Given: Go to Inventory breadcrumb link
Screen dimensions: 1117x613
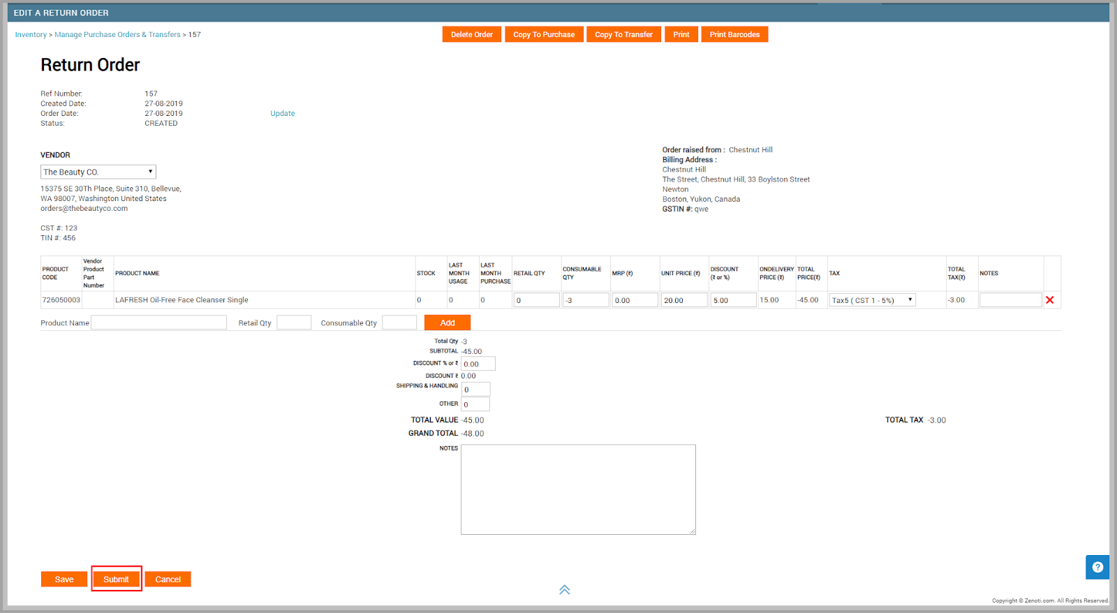Looking at the screenshot, I should [31, 34].
